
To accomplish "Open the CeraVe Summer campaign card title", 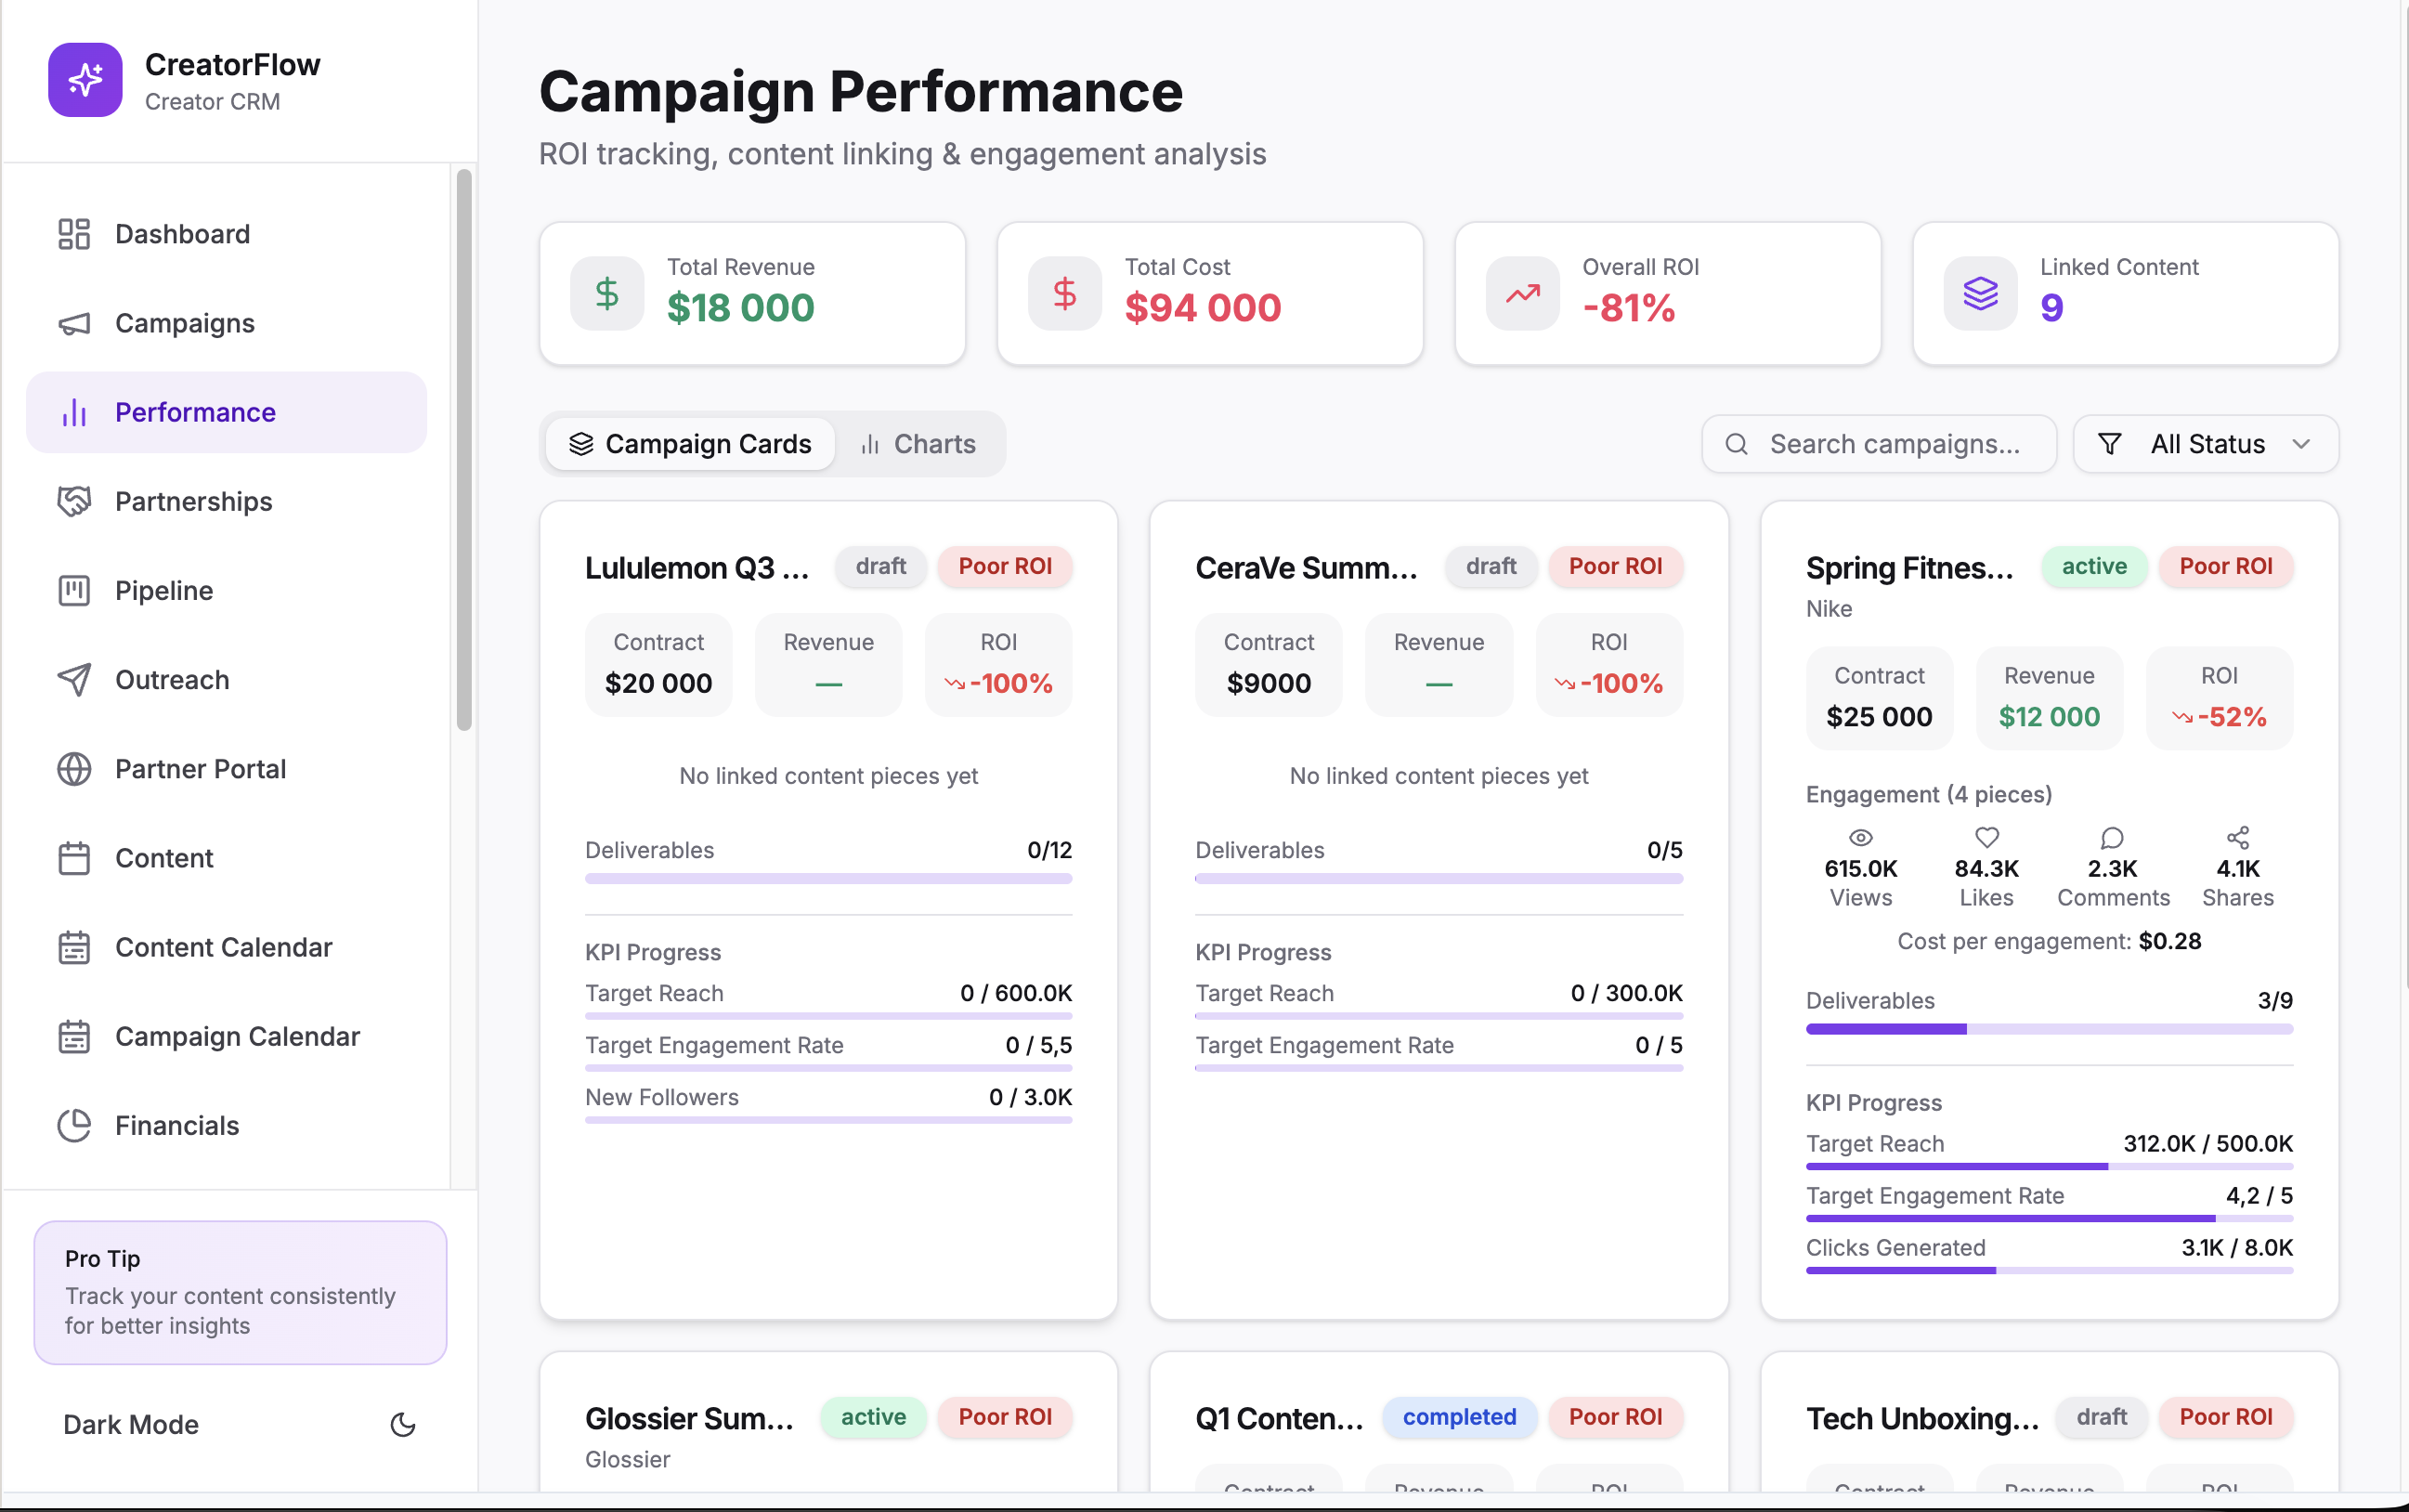I will tap(1306, 568).
